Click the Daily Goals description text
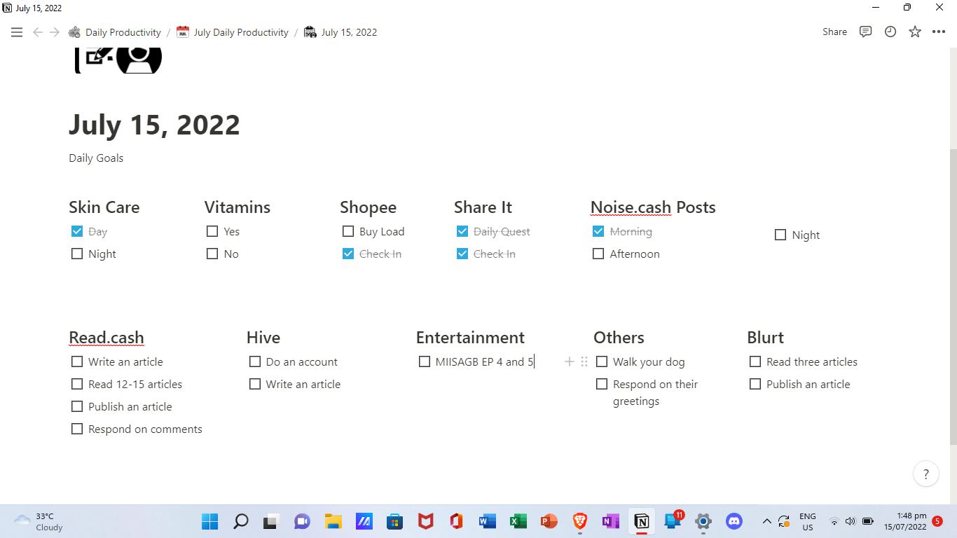Image resolution: width=957 pixels, height=538 pixels. click(x=96, y=158)
